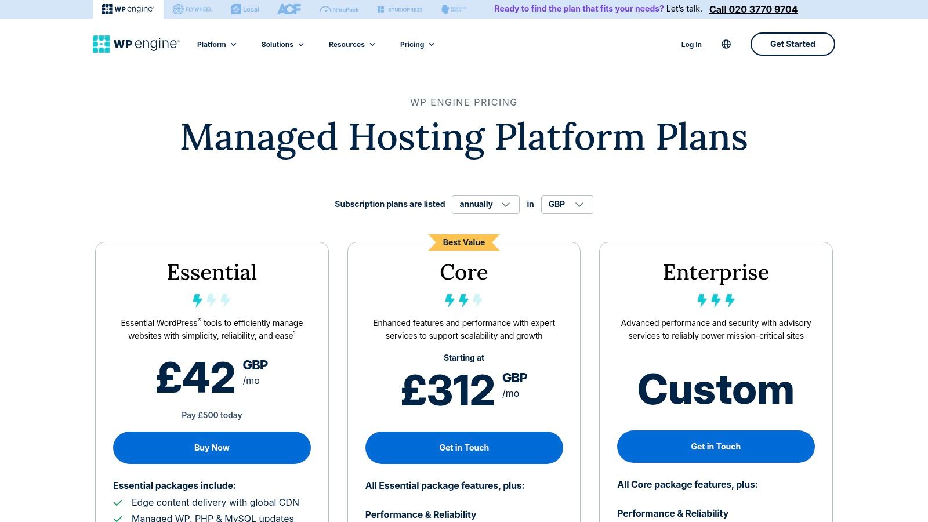Click the Best Value banner on Core plan
Screen dimensions: 928x522
463,242
